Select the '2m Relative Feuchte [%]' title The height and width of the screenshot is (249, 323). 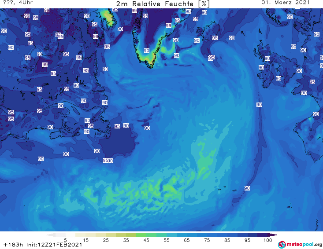click(x=163, y=4)
